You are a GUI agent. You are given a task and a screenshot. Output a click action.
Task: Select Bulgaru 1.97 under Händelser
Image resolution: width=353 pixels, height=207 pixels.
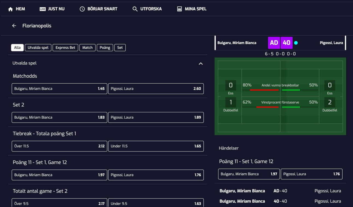(x=249, y=174)
